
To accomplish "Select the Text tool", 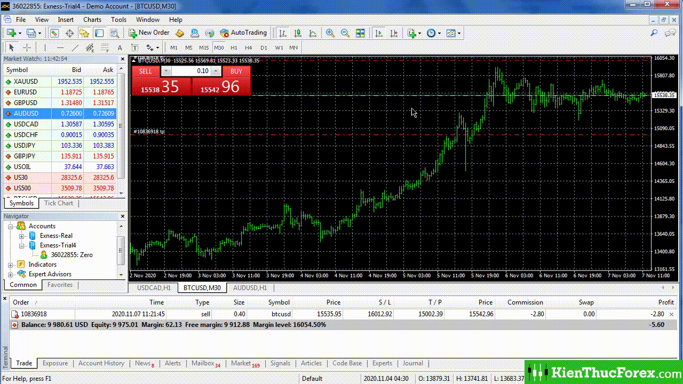I will click(x=120, y=47).
